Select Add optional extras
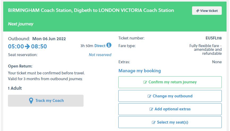 pos(170,109)
